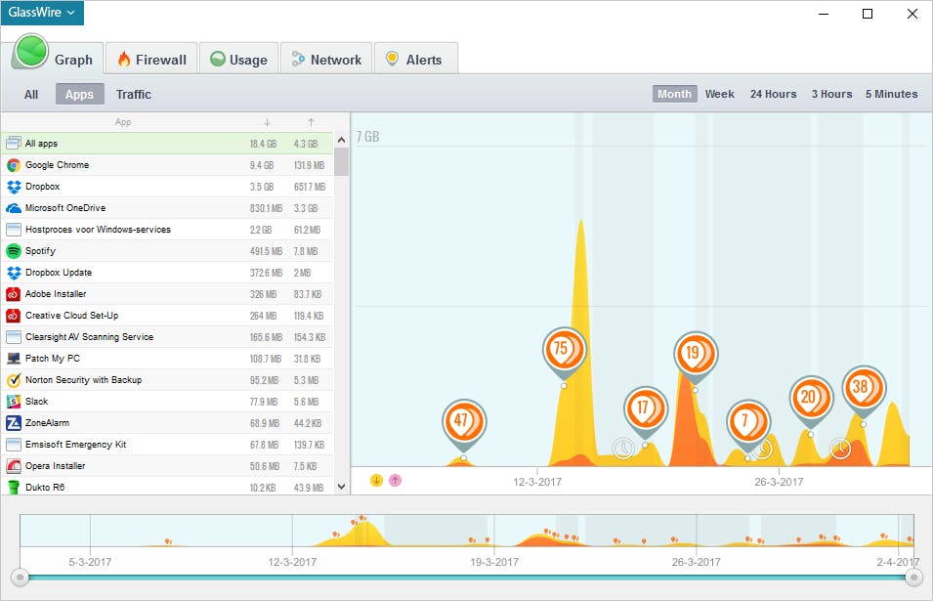The height and width of the screenshot is (601, 933).
Task: Sort apps by upload column arrow
Action: (x=311, y=122)
